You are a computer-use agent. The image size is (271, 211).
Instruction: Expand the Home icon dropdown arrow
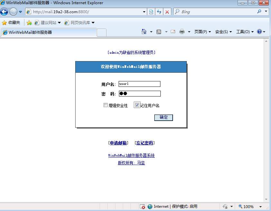coord(151,32)
